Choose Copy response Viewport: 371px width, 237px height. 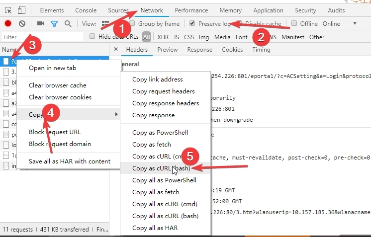[166, 115]
